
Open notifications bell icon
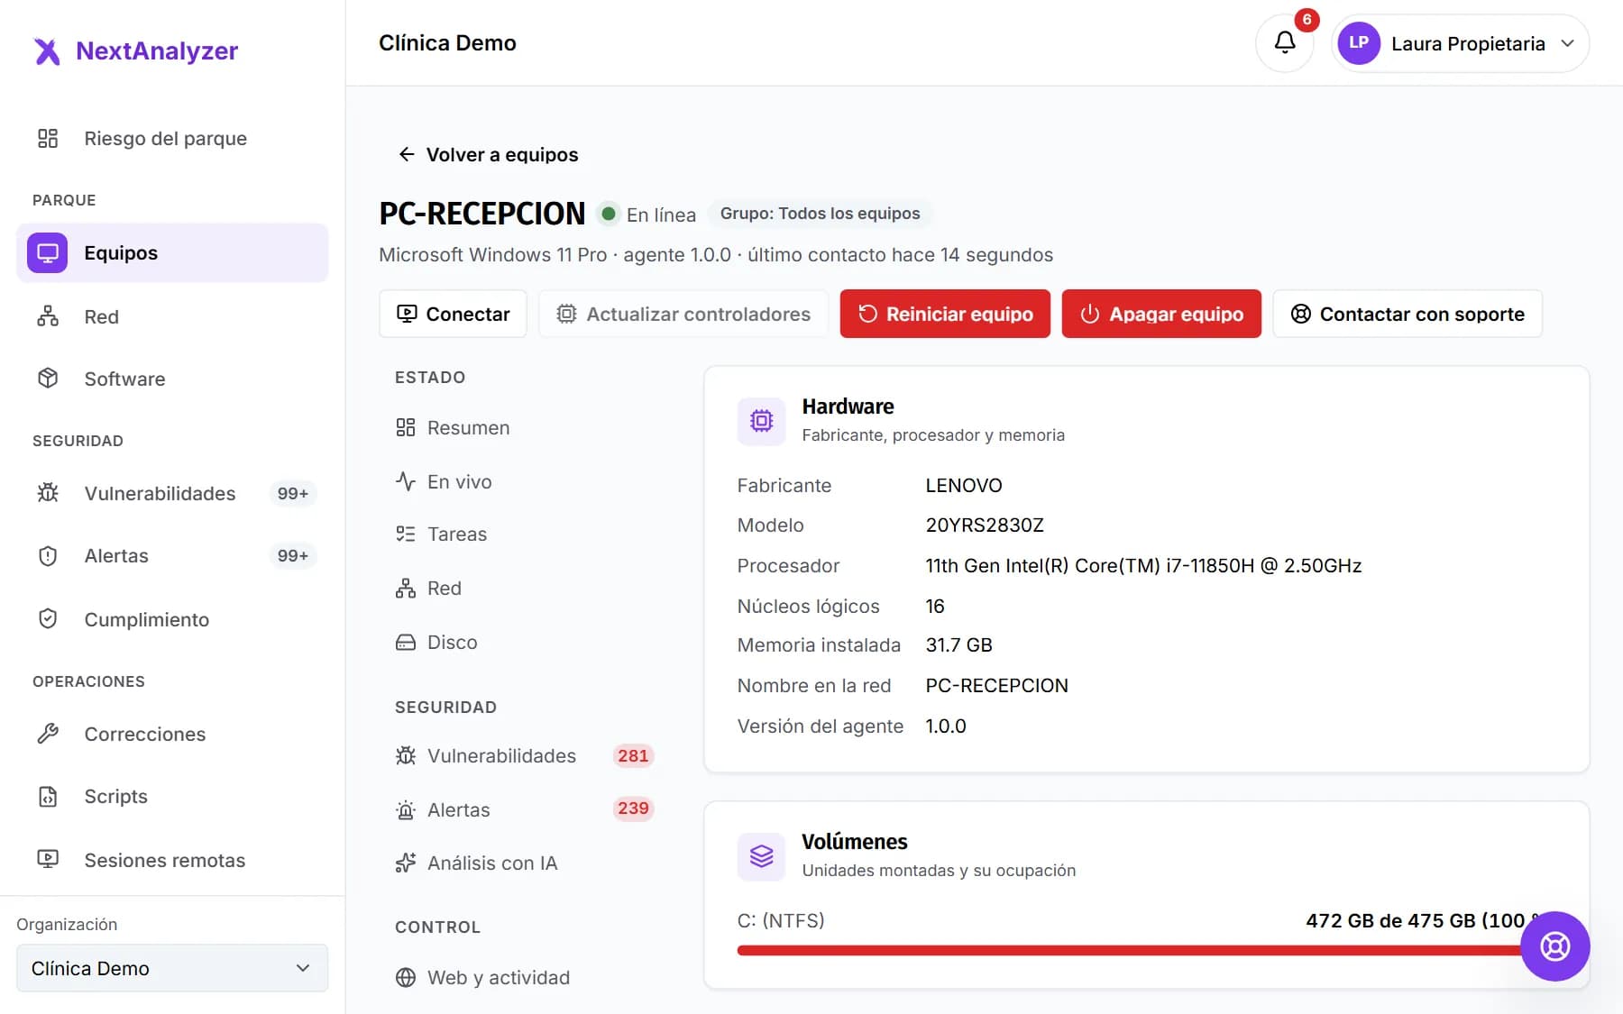[x=1285, y=42]
